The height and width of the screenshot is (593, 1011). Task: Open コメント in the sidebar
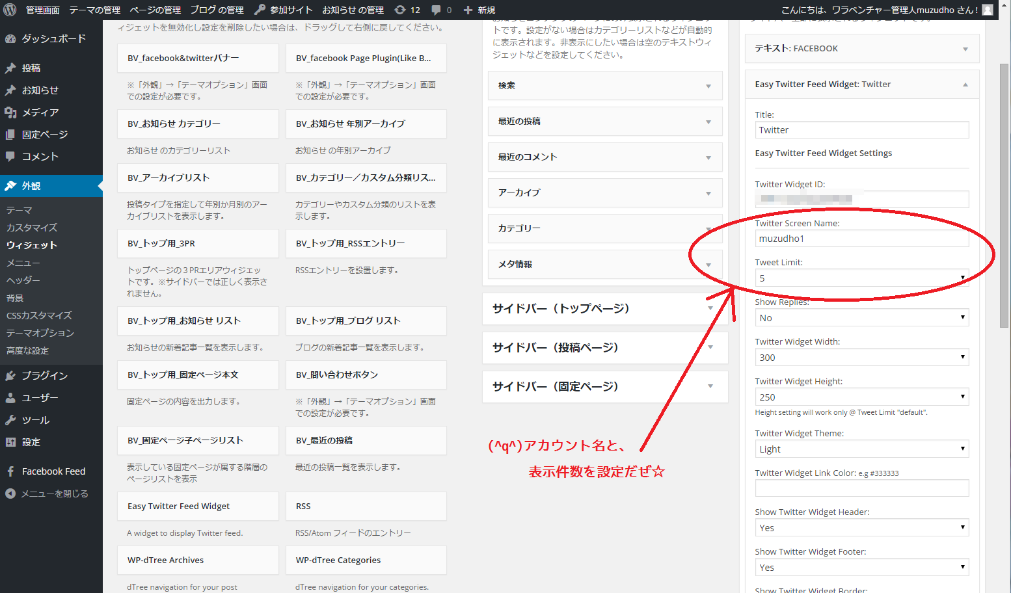(x=51, y=157)
